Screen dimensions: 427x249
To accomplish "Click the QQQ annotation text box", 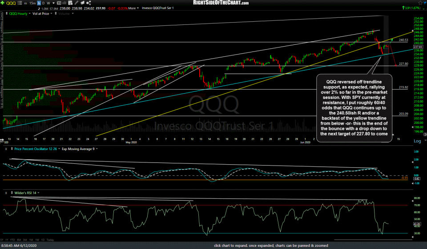I will [x=354, y=108].
